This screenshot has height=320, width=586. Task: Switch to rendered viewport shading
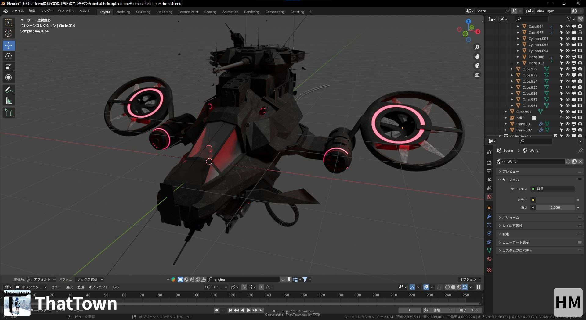465,287
